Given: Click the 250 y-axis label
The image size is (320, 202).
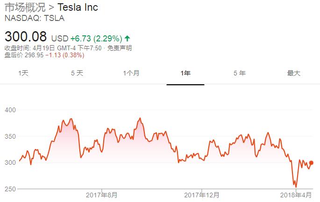Looking at the screenshot, I should (x=10, y=189).
